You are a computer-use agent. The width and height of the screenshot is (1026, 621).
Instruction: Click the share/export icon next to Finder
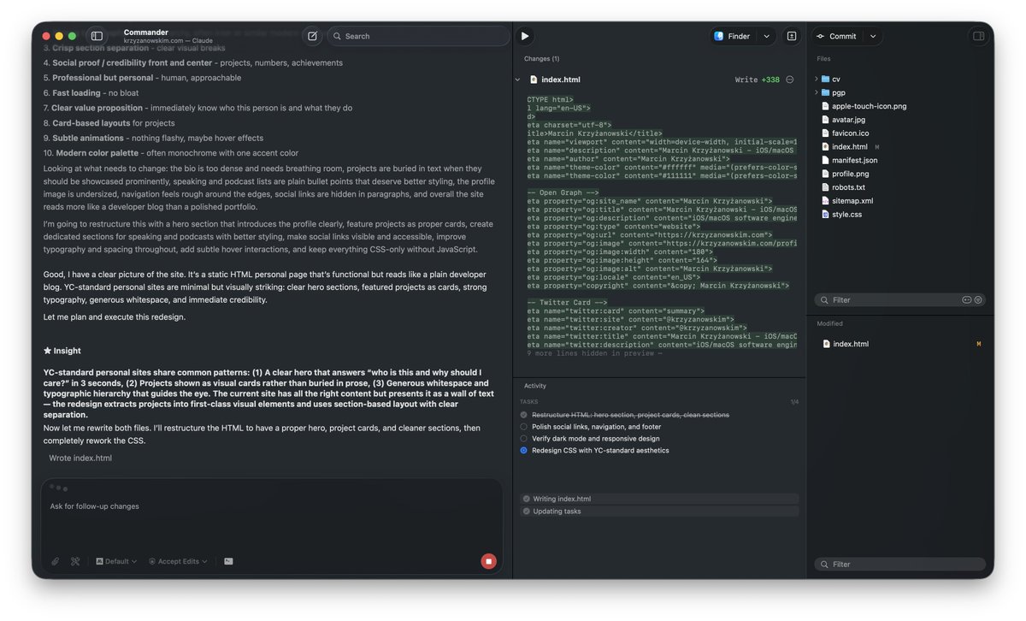pos(792,36)
